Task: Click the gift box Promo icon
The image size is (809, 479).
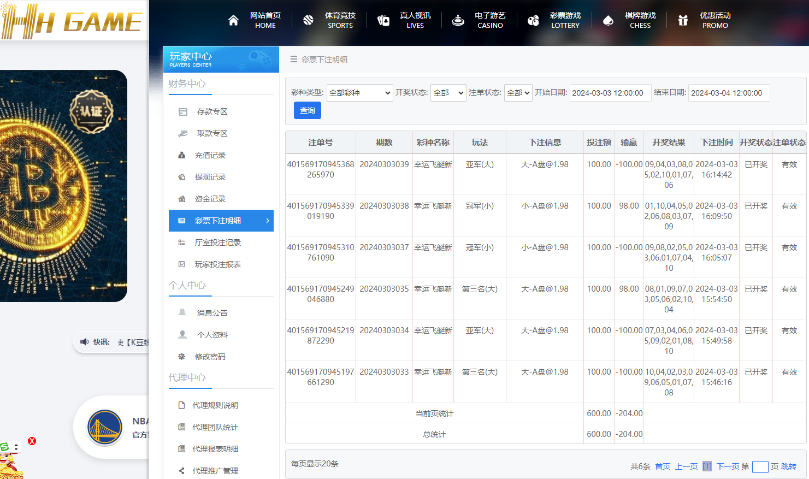Action: point(683,20)
